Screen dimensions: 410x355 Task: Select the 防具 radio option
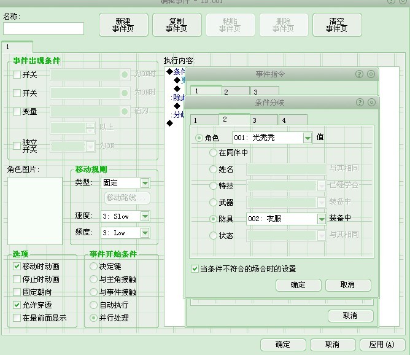[x=213, y=219]
